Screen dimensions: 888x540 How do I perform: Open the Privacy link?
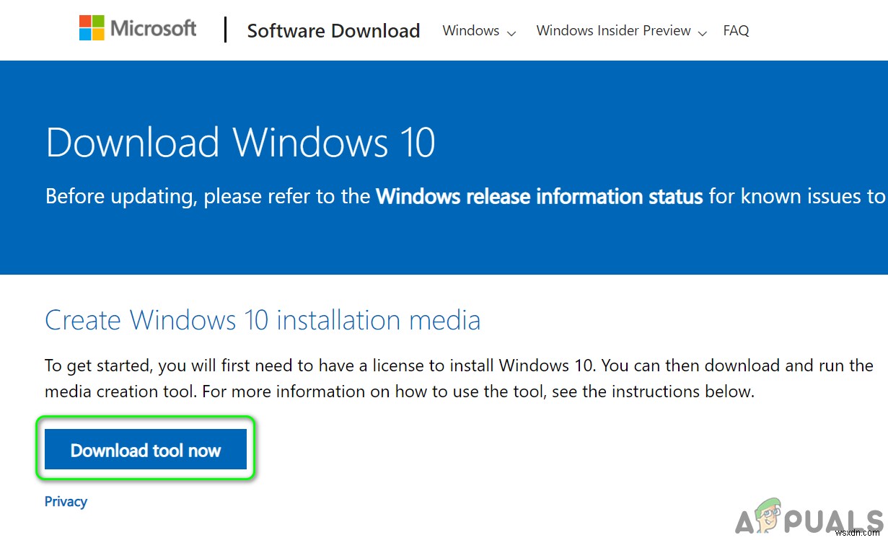65,501
